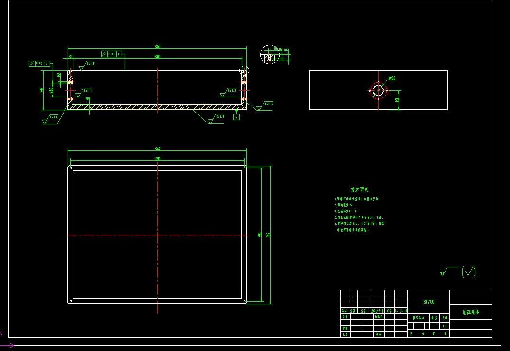Select the general surface roughness symbol above title block
The image size is (510, 351).
(x=448, y=272)
